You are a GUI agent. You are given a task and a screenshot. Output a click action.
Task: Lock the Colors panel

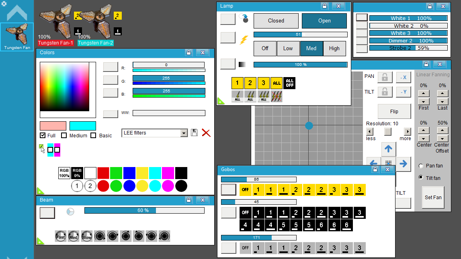189,53
